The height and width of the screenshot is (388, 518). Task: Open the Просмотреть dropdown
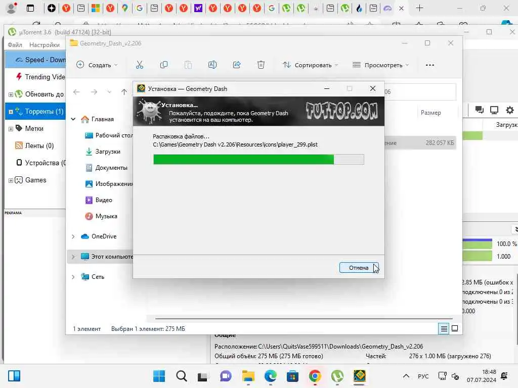380,65
